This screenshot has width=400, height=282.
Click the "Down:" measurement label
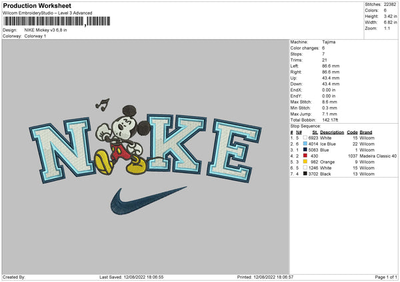(296, 84)
